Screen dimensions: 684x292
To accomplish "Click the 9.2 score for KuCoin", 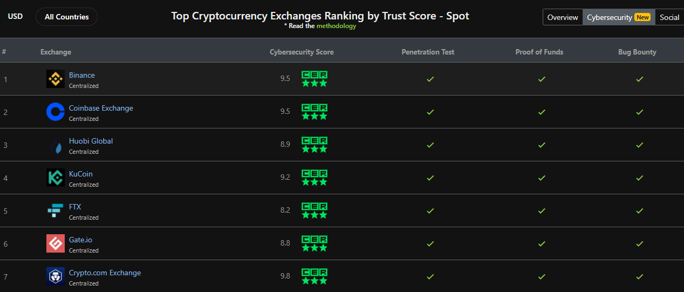I will coord(285,178).
